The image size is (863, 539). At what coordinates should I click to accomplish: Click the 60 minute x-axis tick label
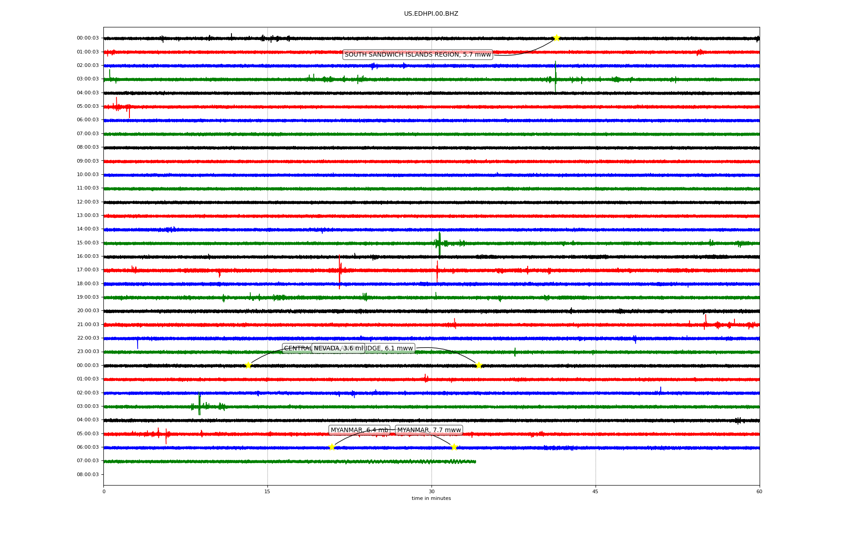click(759, 492)
